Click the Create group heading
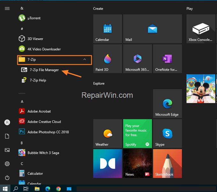Viewport: 217px width, 192px height. (x=98, y=9)
